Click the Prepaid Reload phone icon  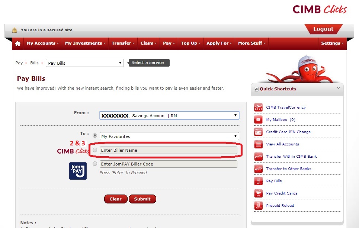click(x=258, y=206)
